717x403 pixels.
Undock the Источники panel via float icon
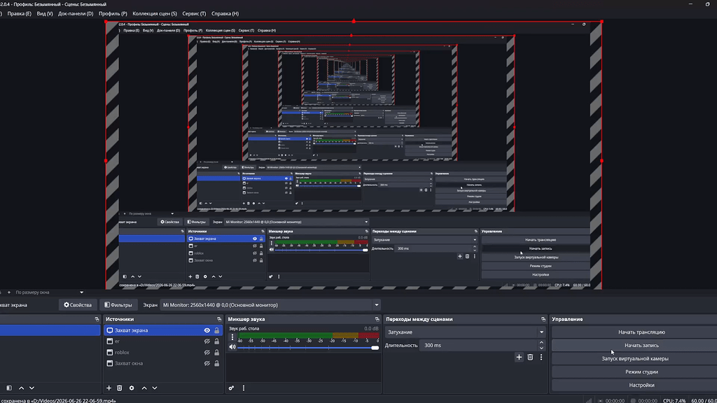tap(219, 319)
